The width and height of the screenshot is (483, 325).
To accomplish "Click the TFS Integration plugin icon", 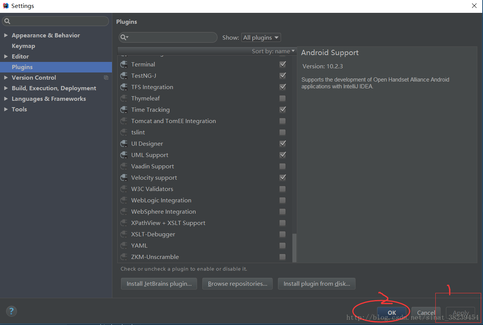I will 124,87.
